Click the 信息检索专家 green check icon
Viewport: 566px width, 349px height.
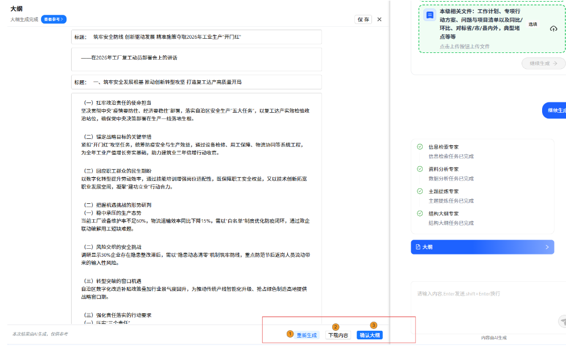(x=420, y=147)
